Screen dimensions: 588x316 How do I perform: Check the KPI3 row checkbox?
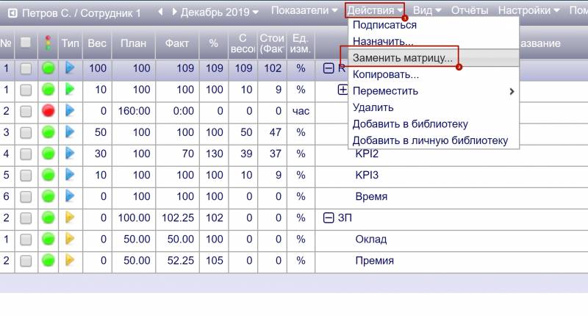click(26, 176)
